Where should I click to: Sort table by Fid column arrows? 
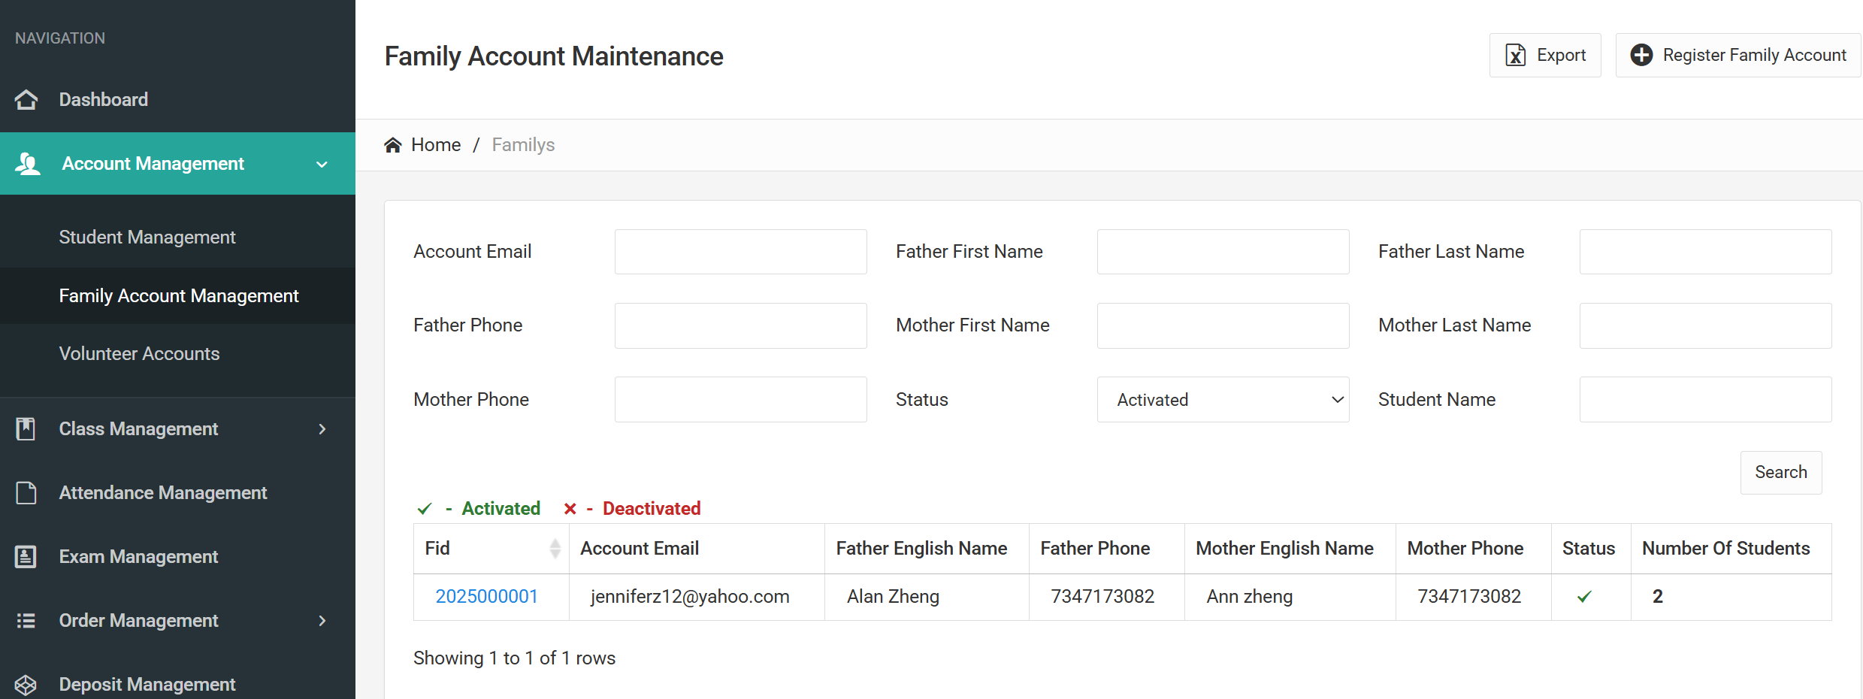click(555, 549)
